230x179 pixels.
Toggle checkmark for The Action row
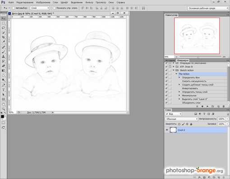pos(166,74)
